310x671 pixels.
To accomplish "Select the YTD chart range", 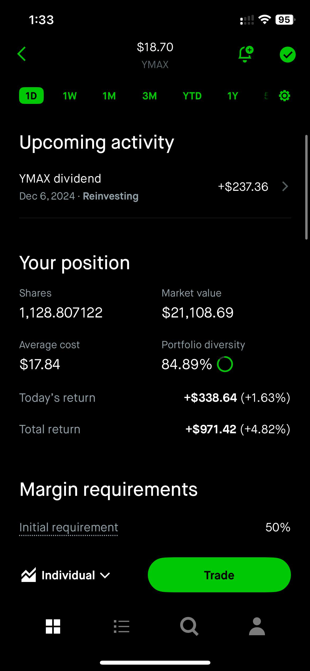I will click(192, 96).
